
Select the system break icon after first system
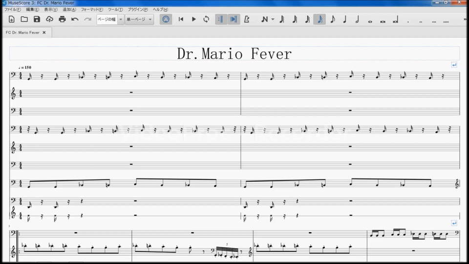tap(454, 65)
